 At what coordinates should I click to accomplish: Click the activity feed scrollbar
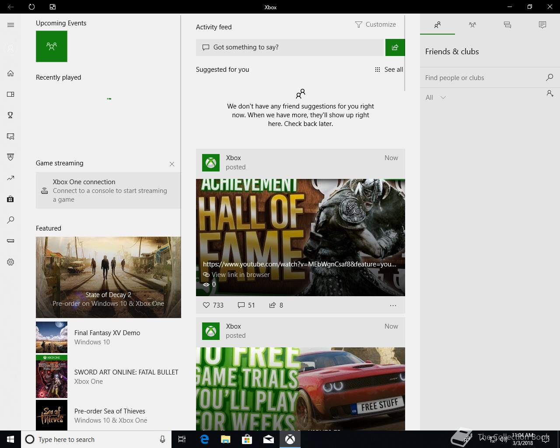pyautogui.click(x=406, y=53)
